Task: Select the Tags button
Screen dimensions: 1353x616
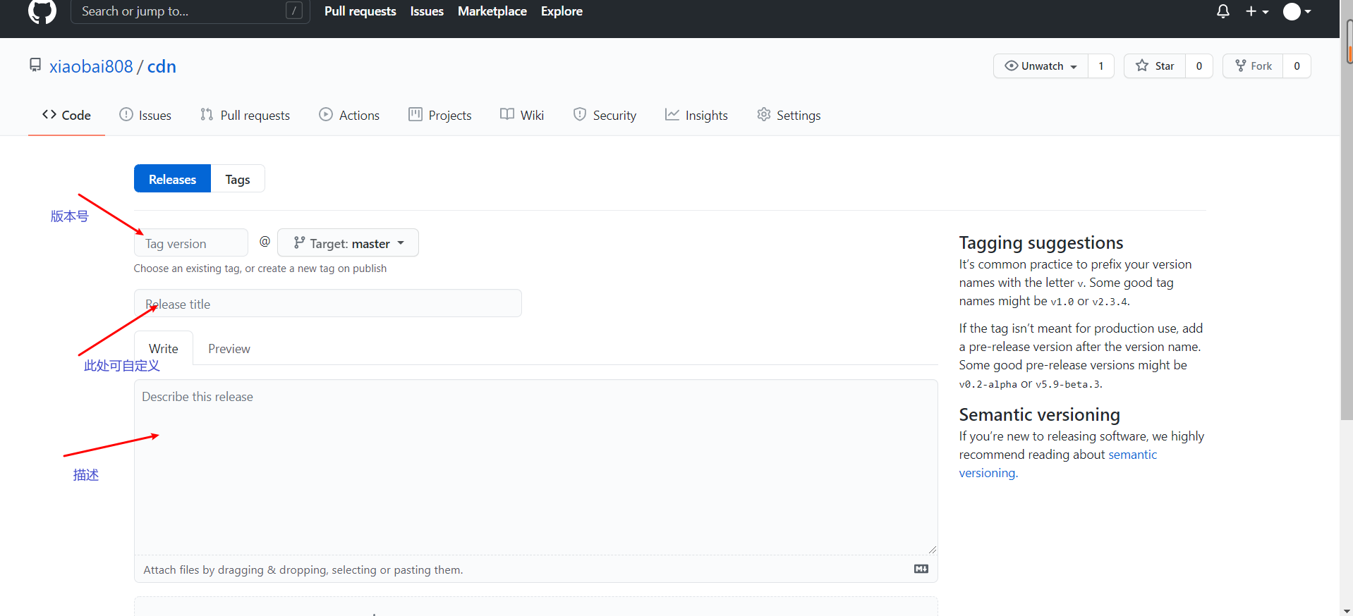Action: (x=238, y=179)
